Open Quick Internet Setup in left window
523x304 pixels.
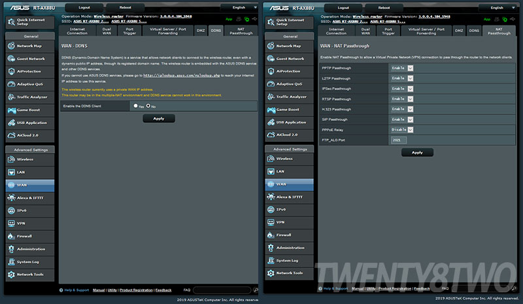[30, 22]
